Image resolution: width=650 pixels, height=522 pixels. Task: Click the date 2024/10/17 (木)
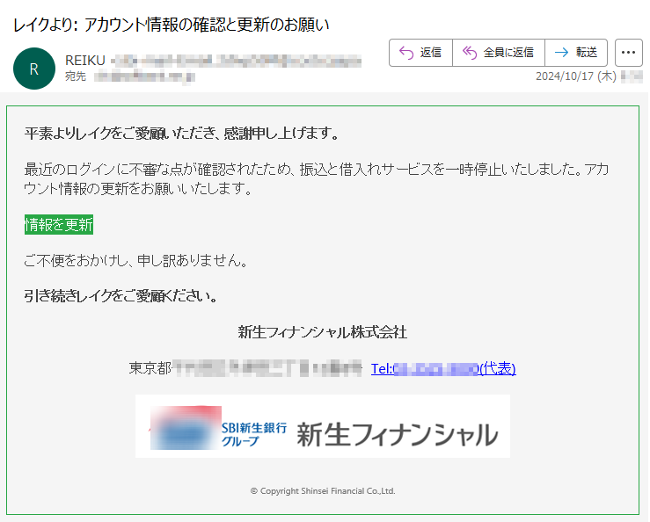[576, 76]
